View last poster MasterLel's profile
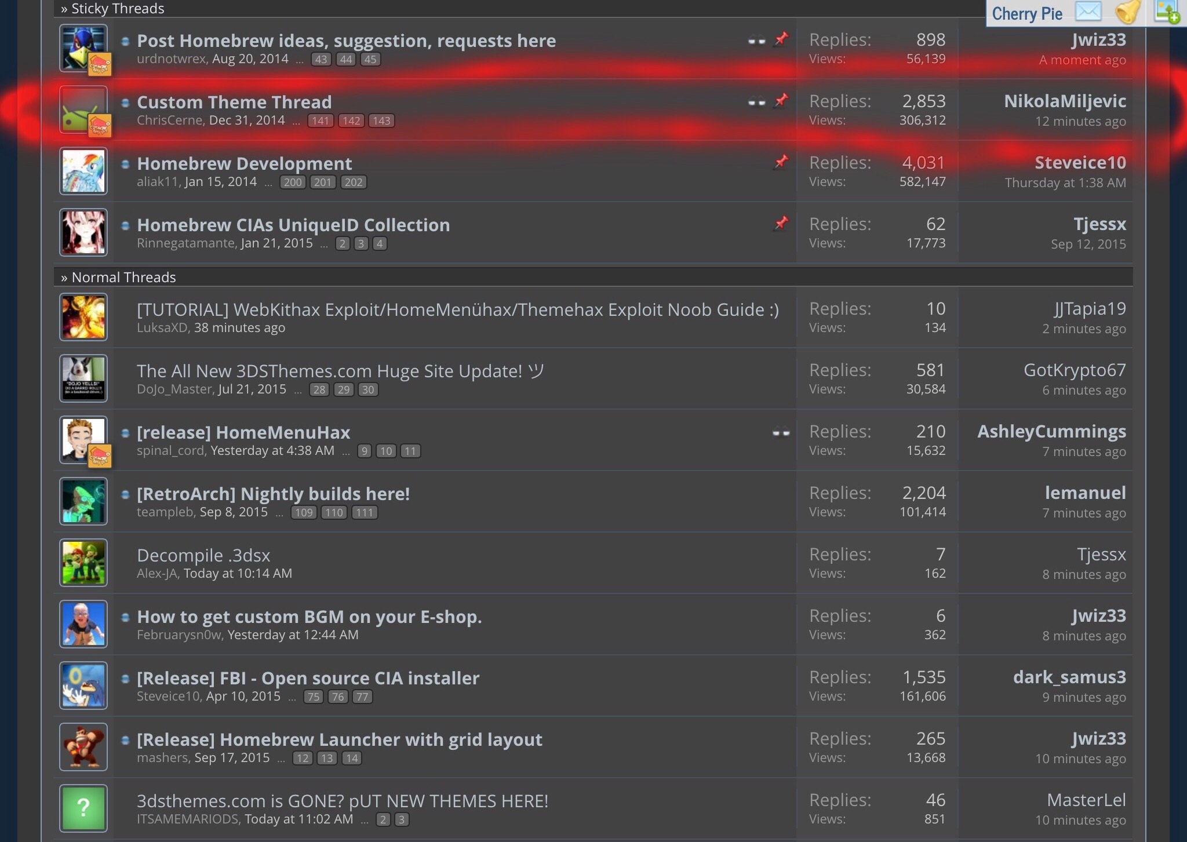The height and width of the screenshot is (842, 1187). click(x=1086, y=800)
